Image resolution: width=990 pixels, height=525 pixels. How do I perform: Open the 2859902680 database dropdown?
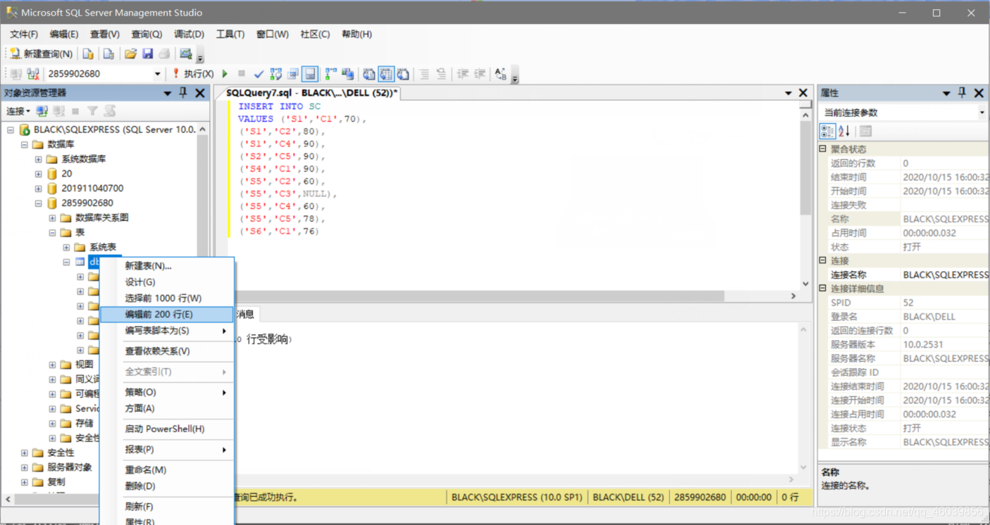click(157, 74)
